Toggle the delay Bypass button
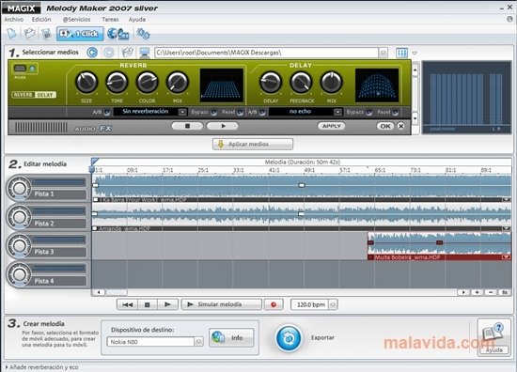Viewport: 517px width, 372px height. coord(369,113)
